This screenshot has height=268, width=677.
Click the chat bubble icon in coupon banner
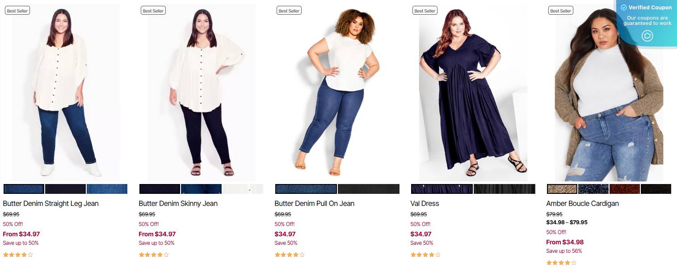pyautogui.click(x=647, y=36)
